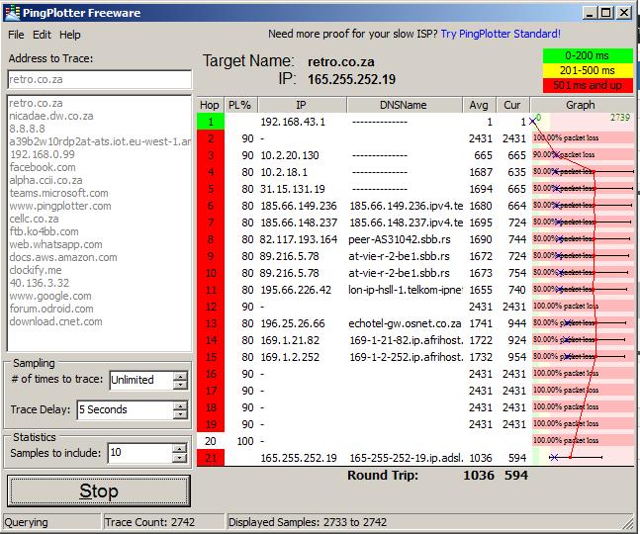Select cellc.co.za from address history
This screenshot has height=534, width=640.
coord(34,219)
